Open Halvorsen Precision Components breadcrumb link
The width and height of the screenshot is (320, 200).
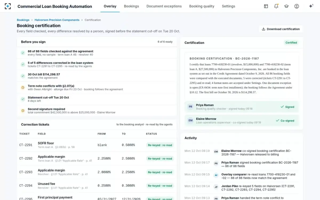[x=57, y=20]
